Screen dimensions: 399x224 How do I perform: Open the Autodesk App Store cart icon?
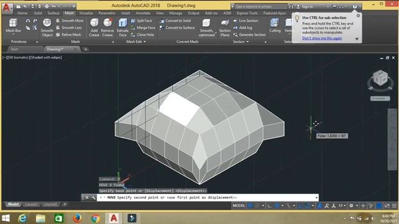coord(334,7)
